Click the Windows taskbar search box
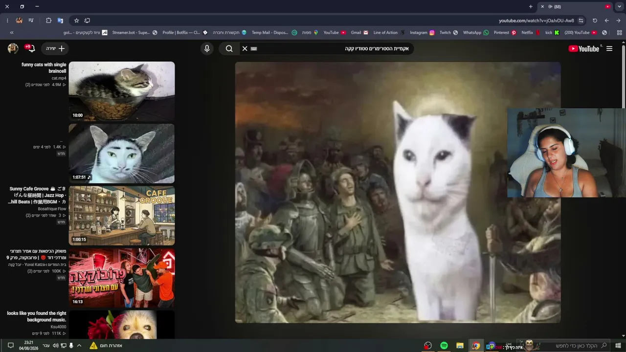 [562, 346]
